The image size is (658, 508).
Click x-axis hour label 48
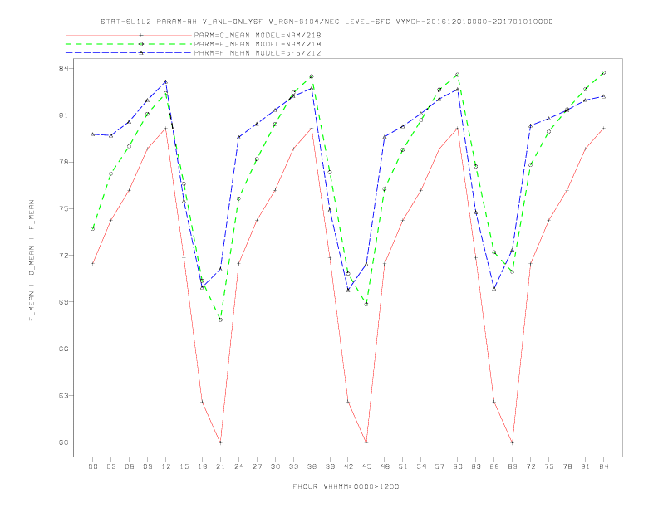385,466
